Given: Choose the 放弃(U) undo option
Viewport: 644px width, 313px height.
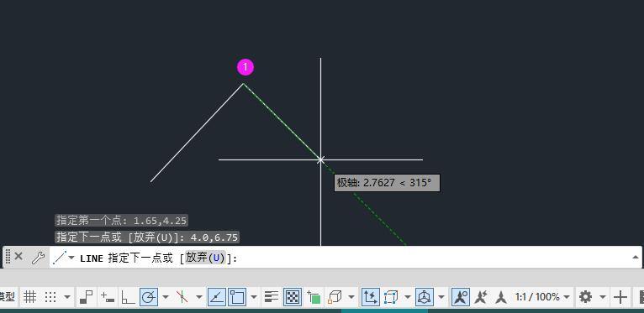Looking at the screenshot, I should (205, 258).
